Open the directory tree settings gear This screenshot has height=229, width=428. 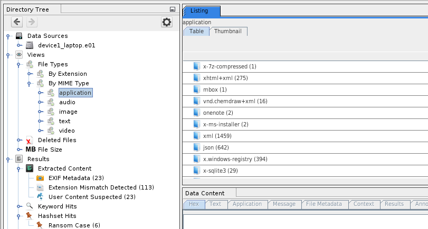tap(167, 22)
